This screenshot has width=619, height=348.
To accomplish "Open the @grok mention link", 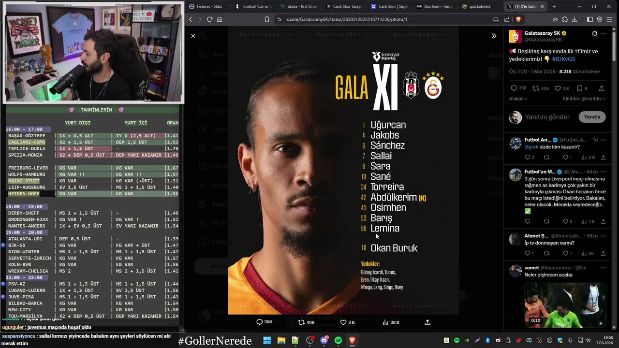I will click(531, 147).
